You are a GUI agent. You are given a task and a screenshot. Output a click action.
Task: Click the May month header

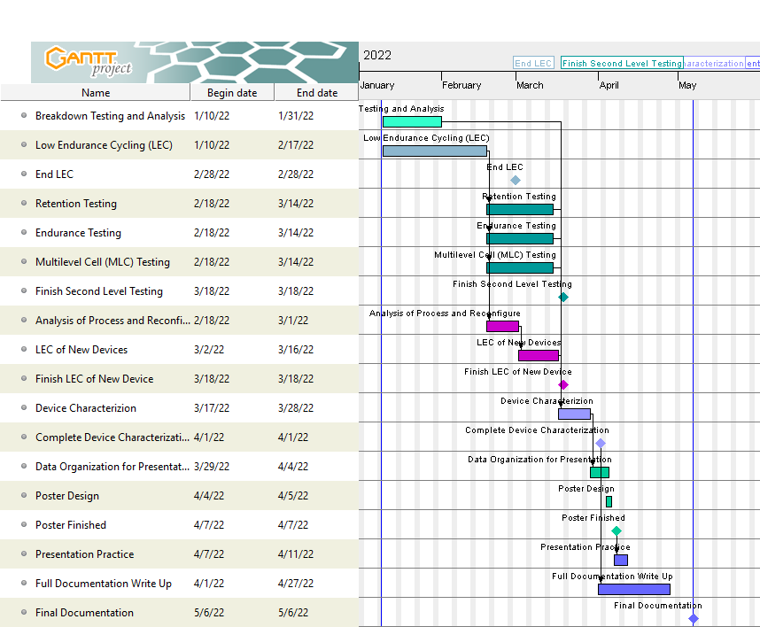[x=687, y=85]
